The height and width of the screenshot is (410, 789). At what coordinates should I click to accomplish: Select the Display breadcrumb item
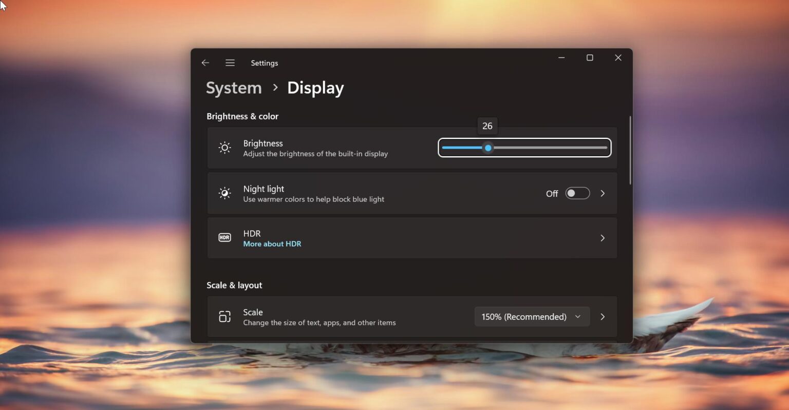pos(315,88)
